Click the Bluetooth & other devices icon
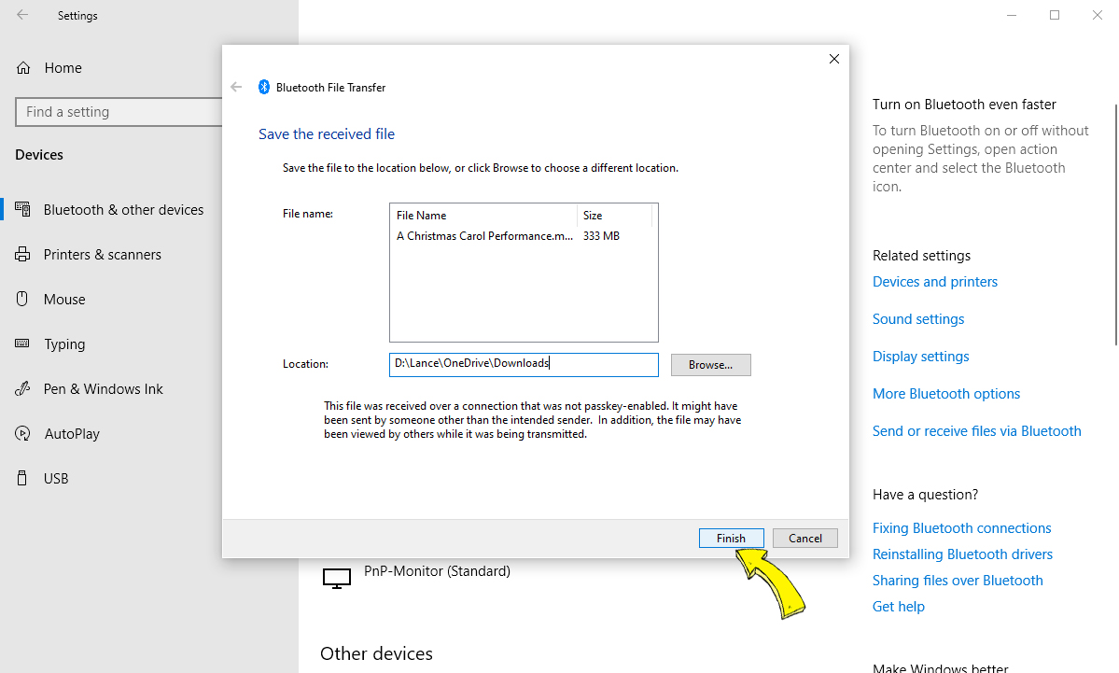 (x=22, y=209)
